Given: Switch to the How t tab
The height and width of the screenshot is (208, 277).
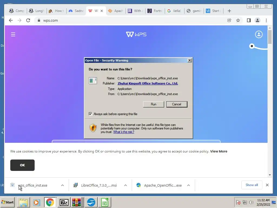Looking at the screenshot, I should pos(56,11).
